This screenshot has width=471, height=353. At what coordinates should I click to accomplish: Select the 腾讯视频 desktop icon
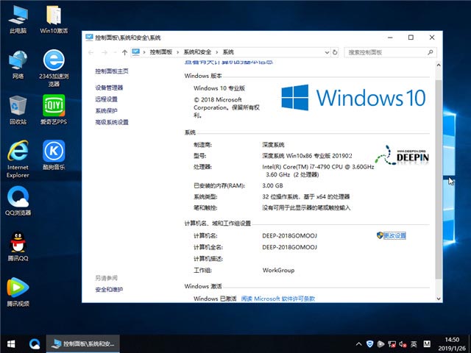(18, 292)
